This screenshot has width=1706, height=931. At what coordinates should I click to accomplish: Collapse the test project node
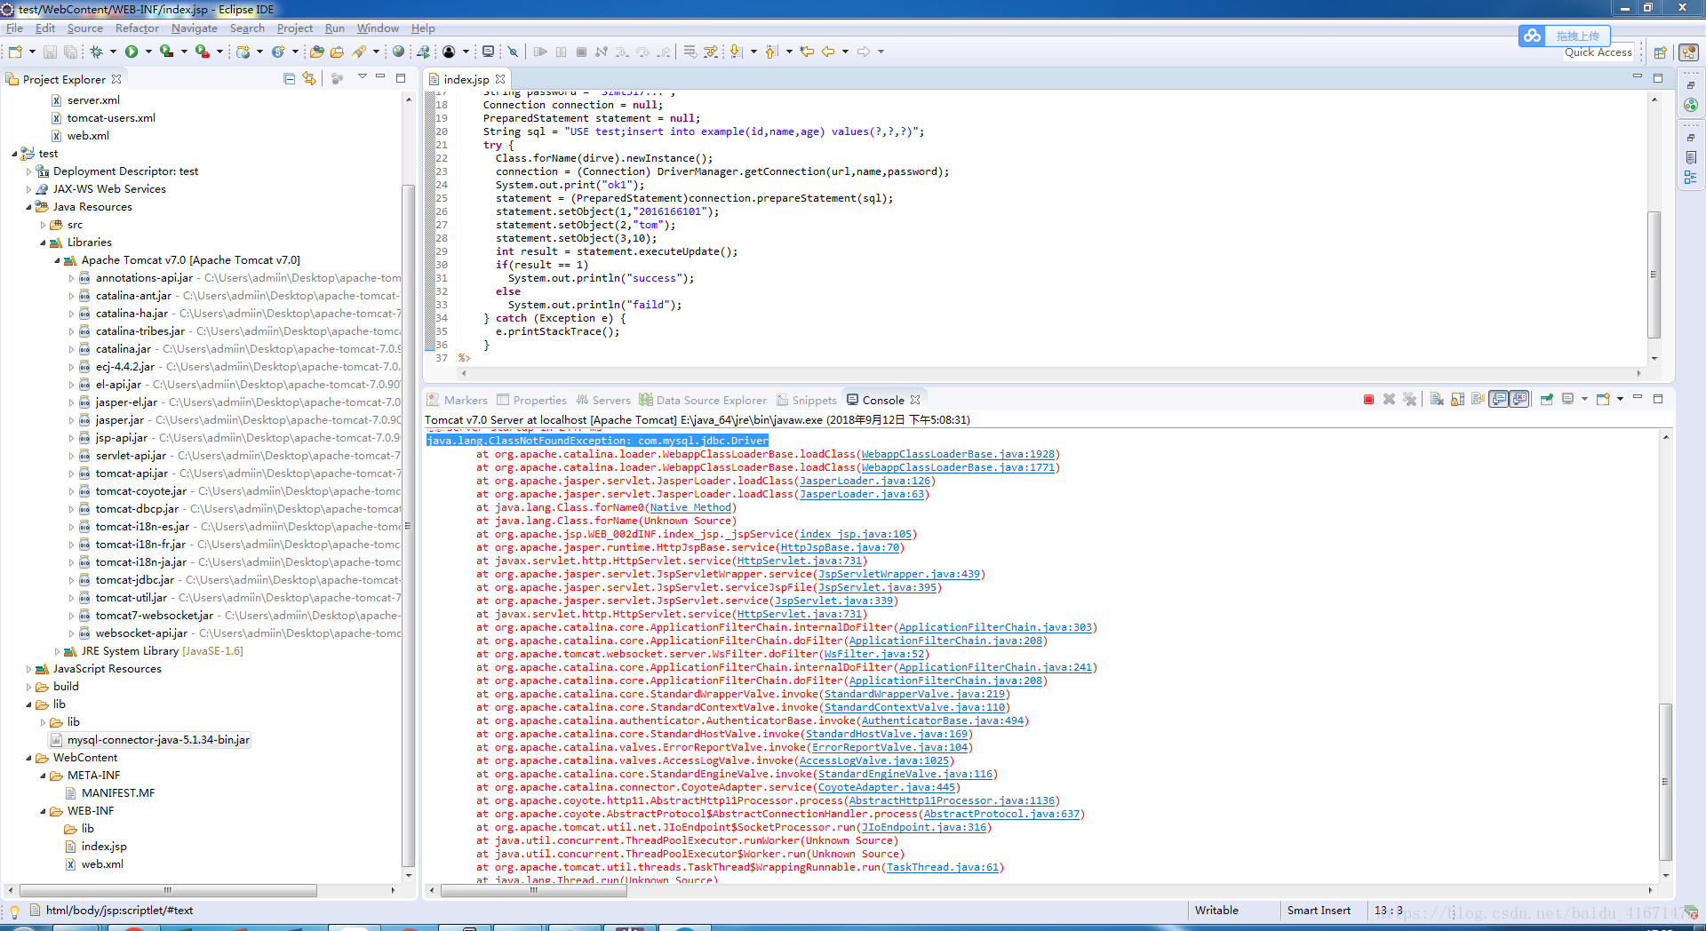[x=14, y=154]
